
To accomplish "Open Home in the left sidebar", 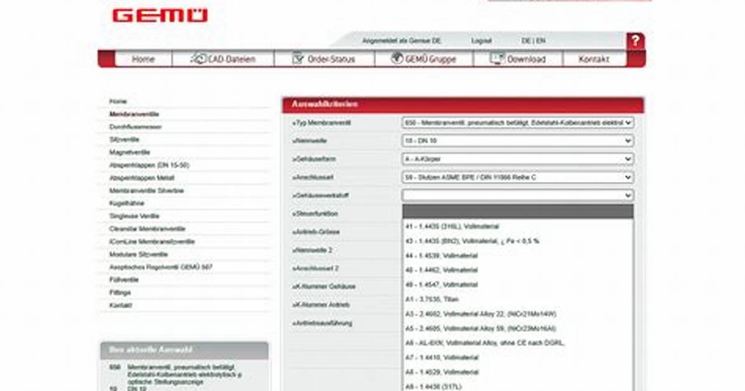I will pyautogui.click(x=118, y=101).
